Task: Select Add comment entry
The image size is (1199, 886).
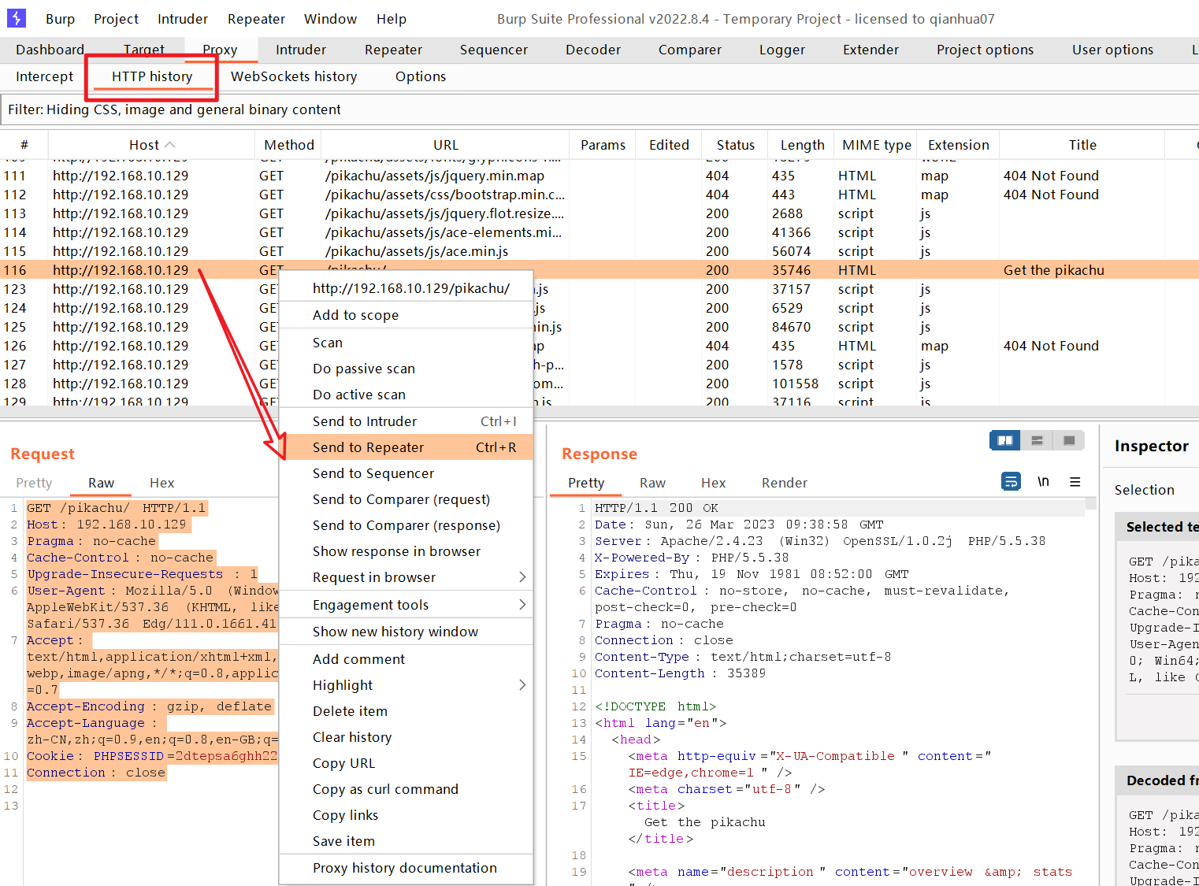Action: click(406, 659)
